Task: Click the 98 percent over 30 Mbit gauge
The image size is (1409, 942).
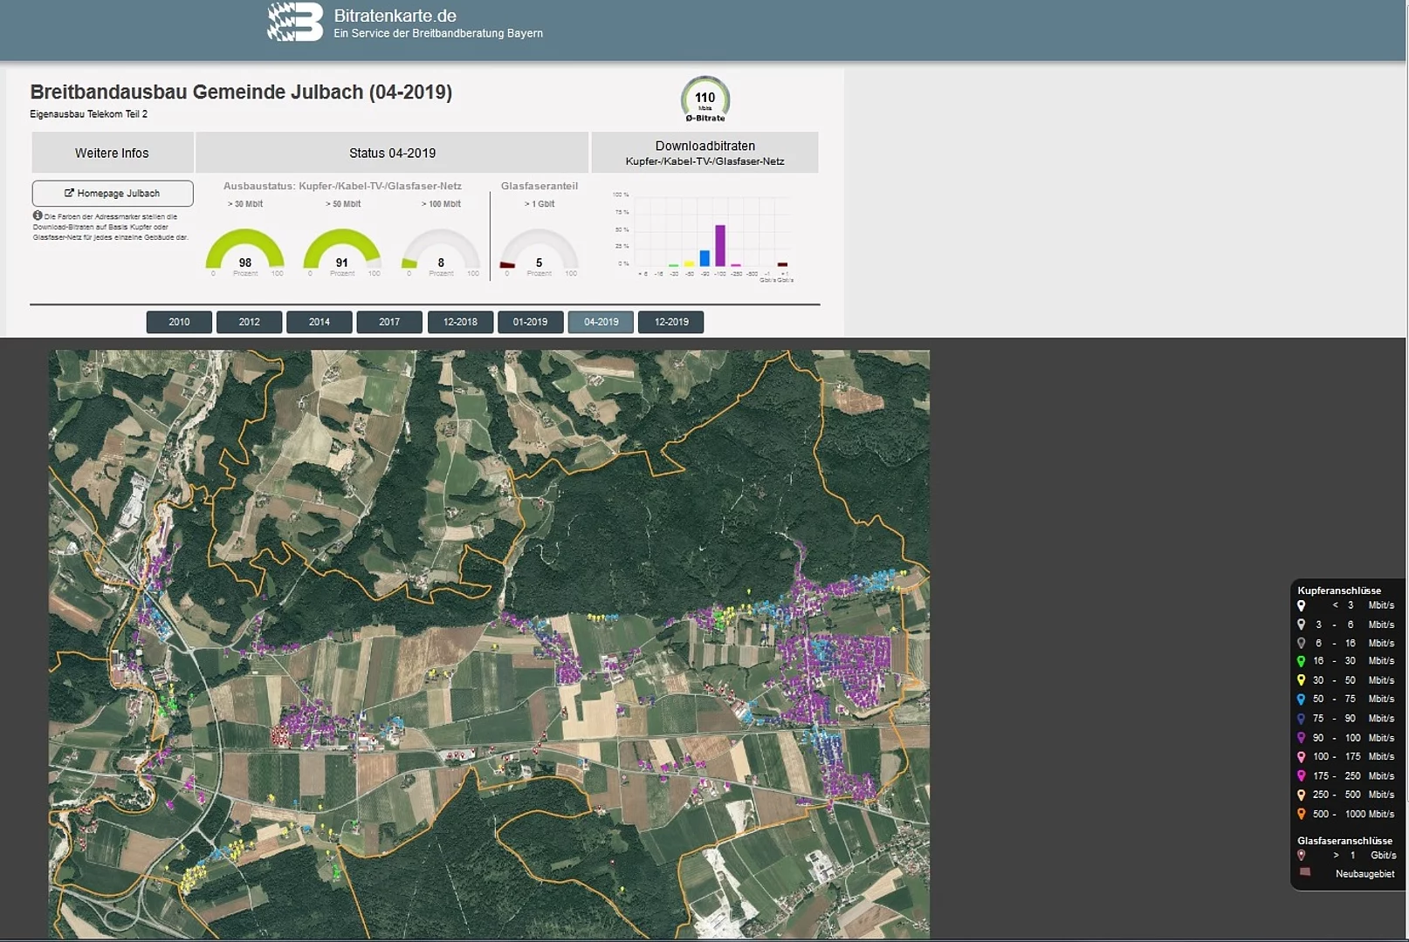Action: click(x=245, y=252)
